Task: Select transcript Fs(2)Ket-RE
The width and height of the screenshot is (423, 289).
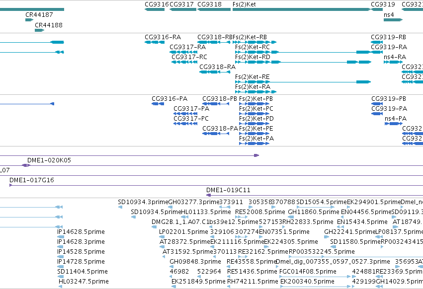Action: [x=303, y=82]
